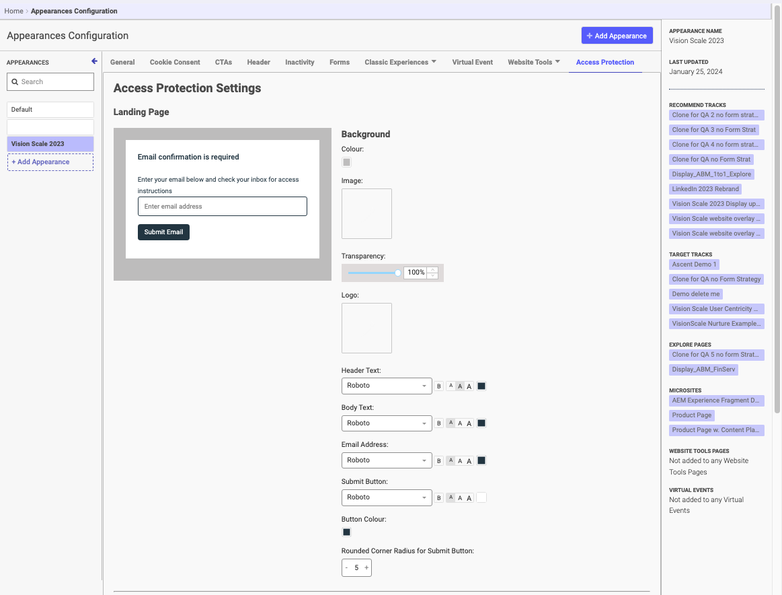
Task: Collapse the Appearances sidebar with the arrow
Action: coord(94,61)
